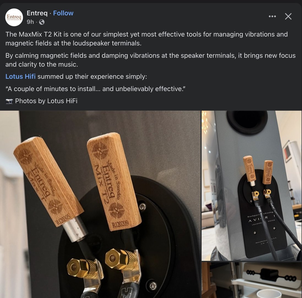This screenshot has width=302, height=298.
Task: Click the camera emoji before Photos credit
Action: pyautogui.click(x=9, y=101)
